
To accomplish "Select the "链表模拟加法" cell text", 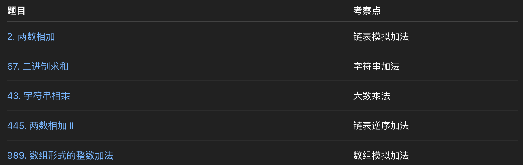I will (381, 37).
